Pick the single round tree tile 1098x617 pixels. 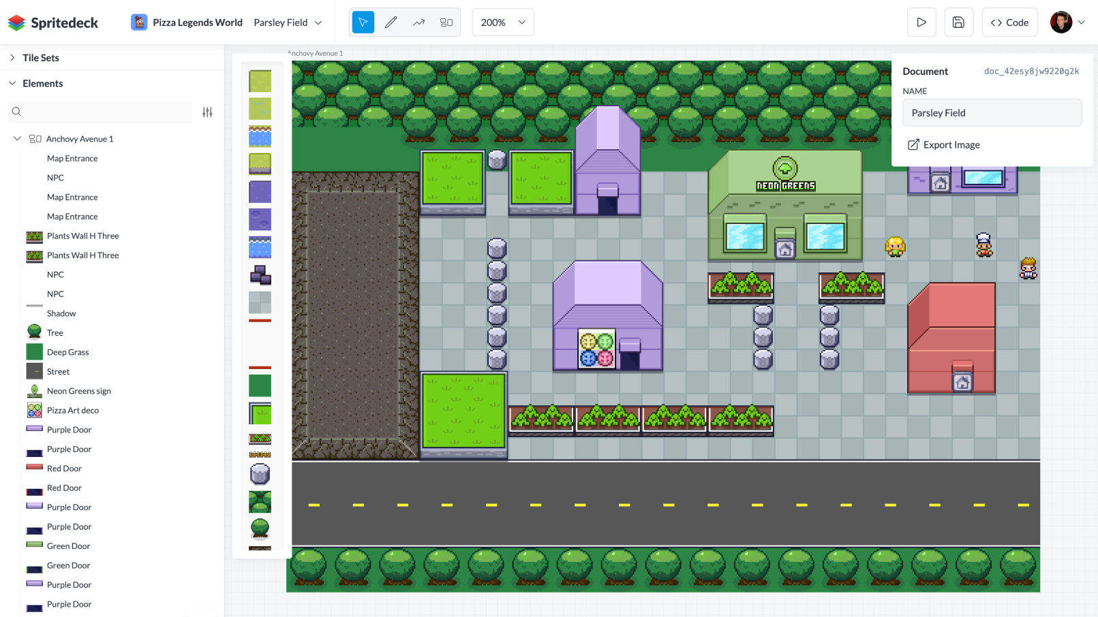pyautogui.click(x=260, y=528)
